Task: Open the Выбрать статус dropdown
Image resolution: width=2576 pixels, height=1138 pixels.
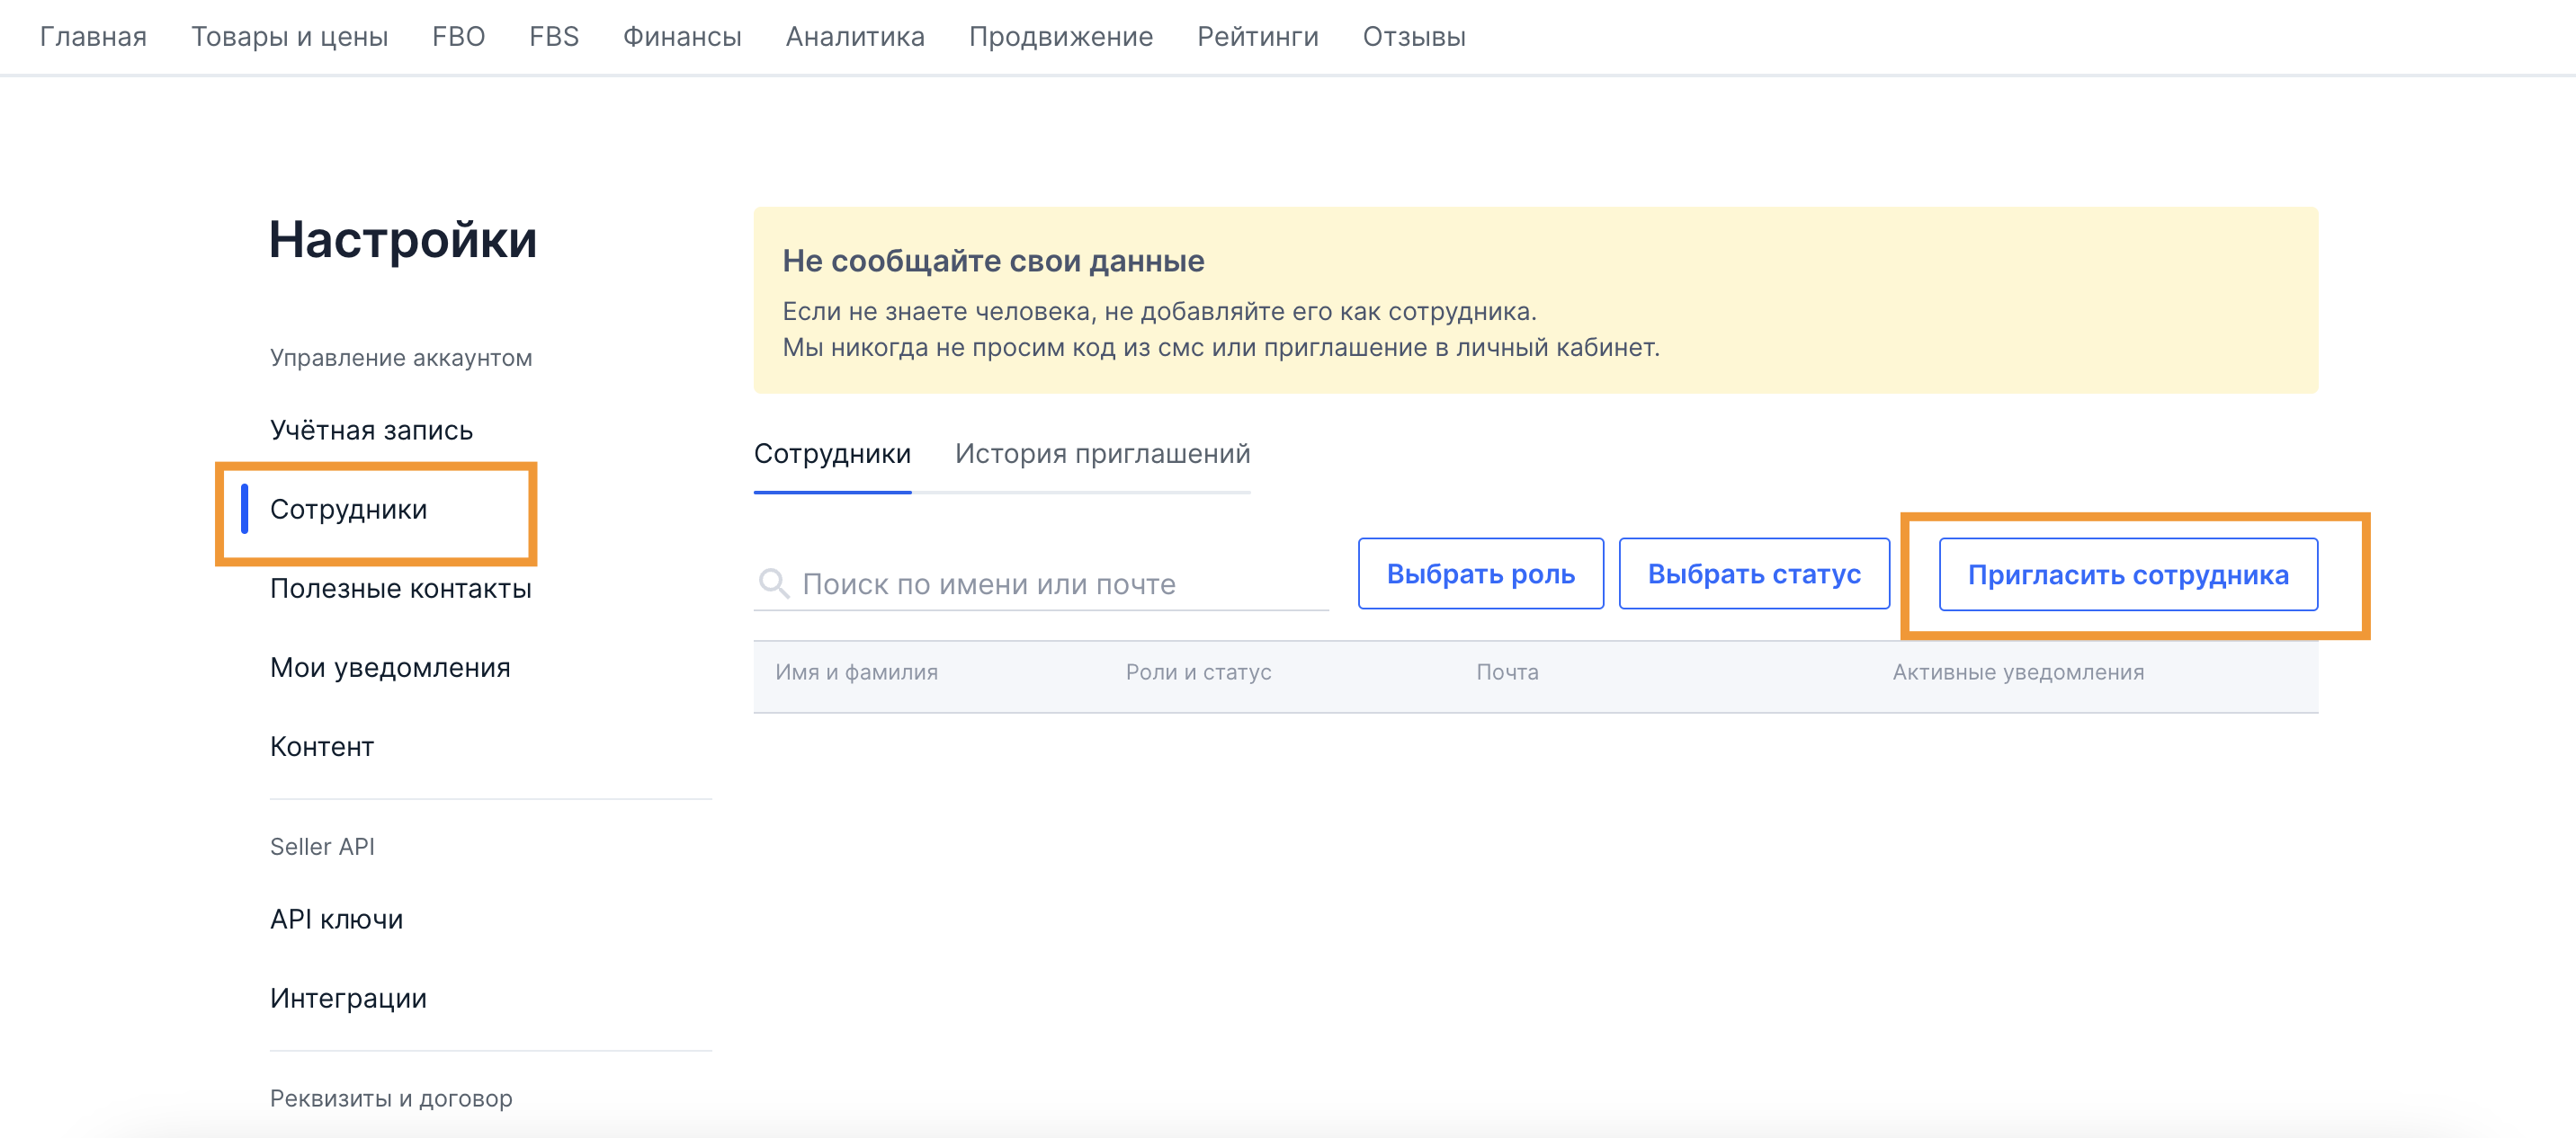Action: 1753,573
